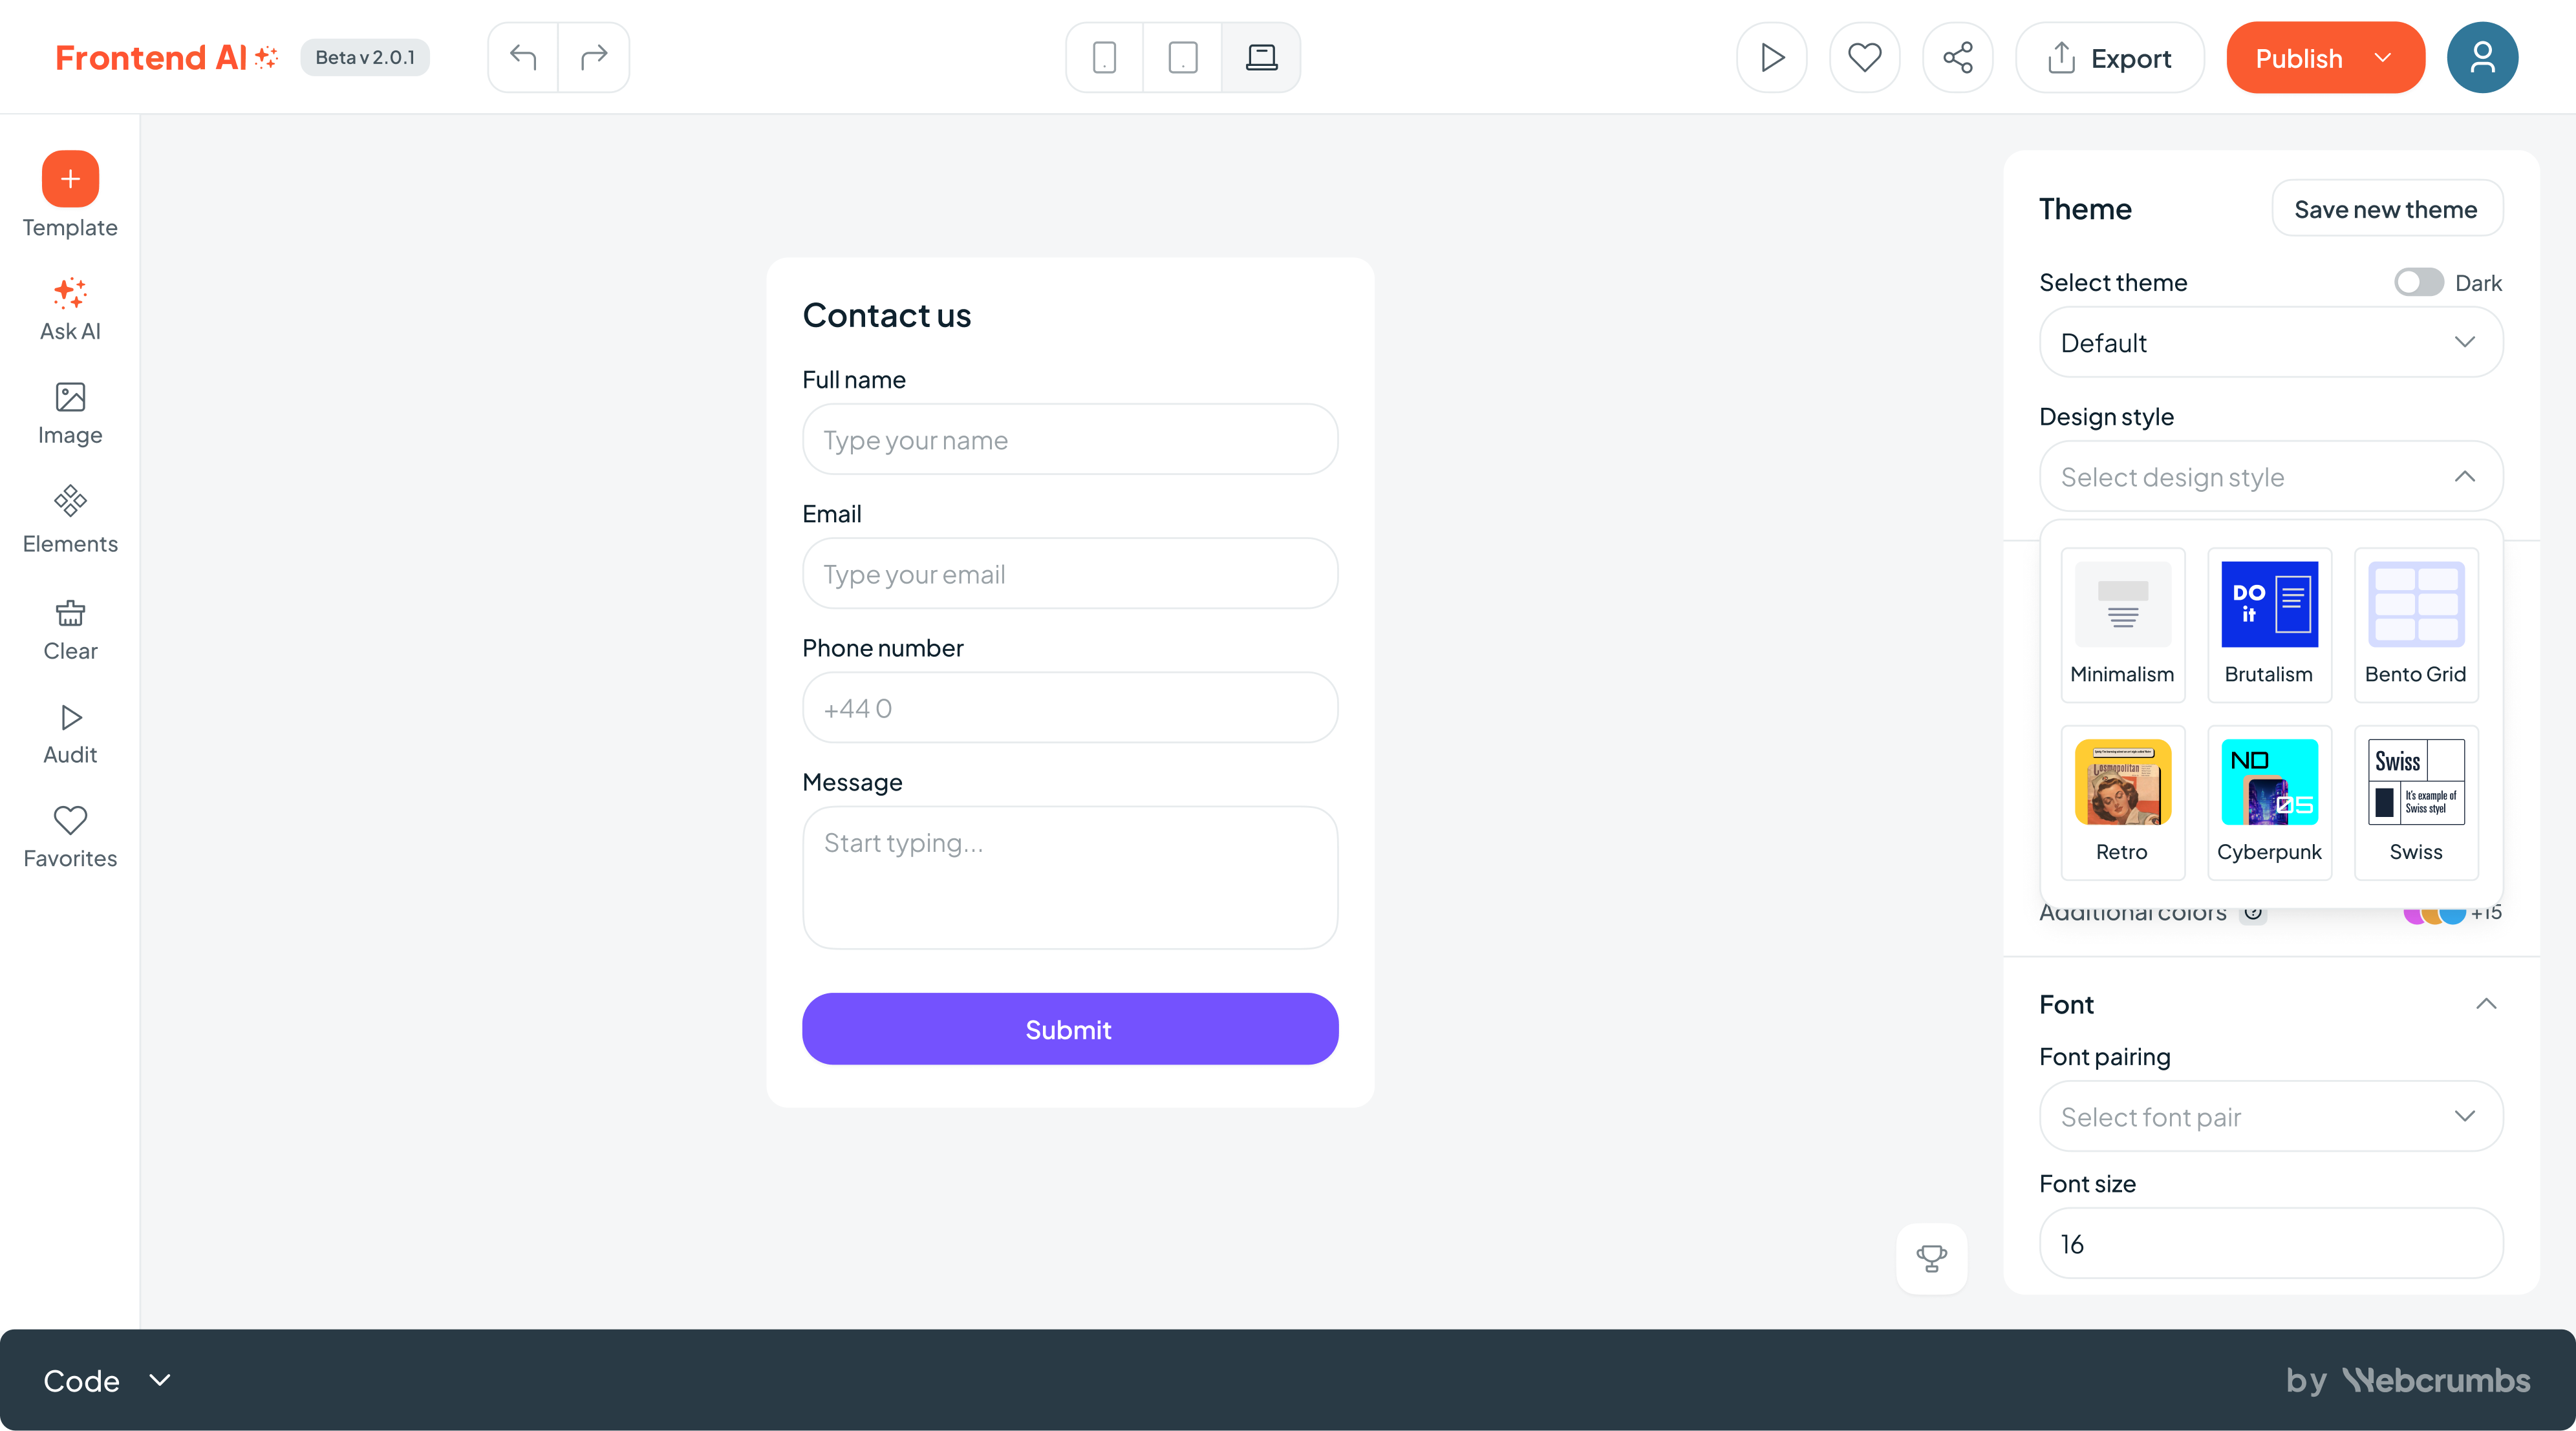2576x1431 pixels.
Task: Switch to tablet preview mode
Action: [1182, 57]
